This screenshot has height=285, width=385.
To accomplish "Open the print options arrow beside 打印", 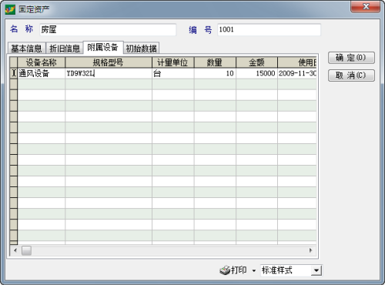I will 254,270.
